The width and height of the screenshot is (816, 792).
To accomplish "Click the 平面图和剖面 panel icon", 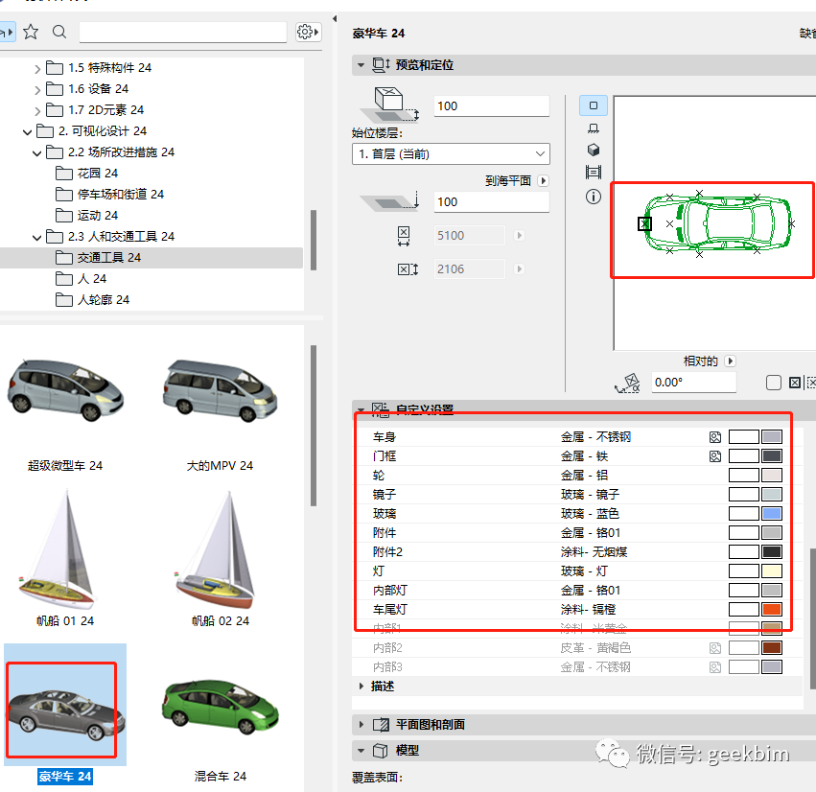I will coord(381,724).
